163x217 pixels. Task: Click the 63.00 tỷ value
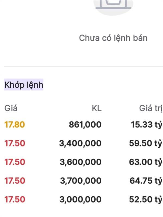146,162
